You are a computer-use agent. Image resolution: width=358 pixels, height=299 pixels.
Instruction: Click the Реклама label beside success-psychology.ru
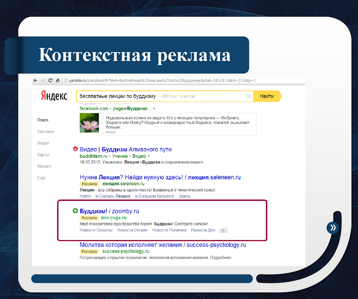coord(89,252)
